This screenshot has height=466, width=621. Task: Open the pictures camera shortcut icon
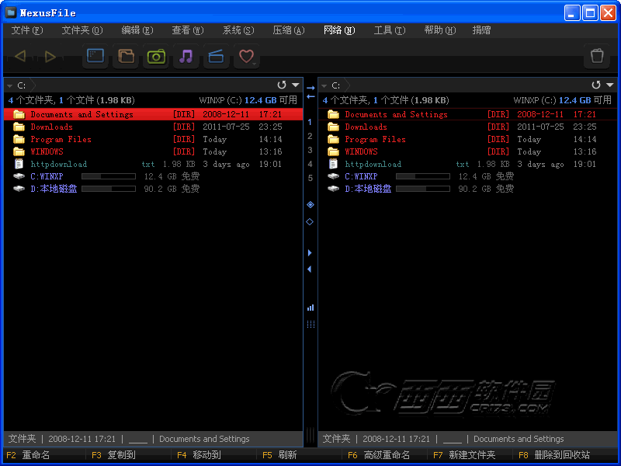[156, 56]
